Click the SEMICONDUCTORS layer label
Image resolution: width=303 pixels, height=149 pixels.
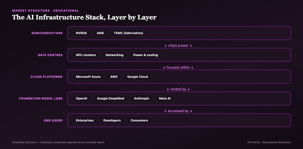point(47,33)
